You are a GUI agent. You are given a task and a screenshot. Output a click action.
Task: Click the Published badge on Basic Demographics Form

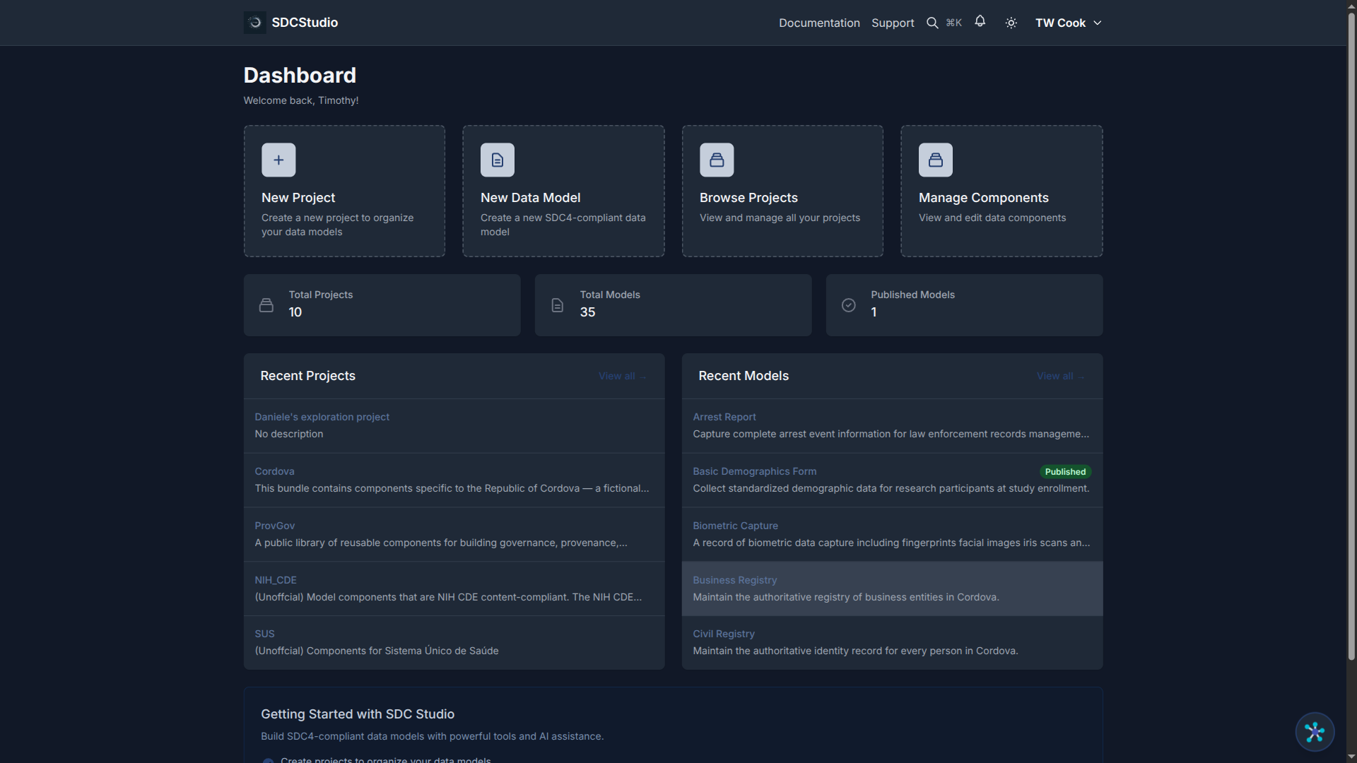click(x=1064, y=471)
